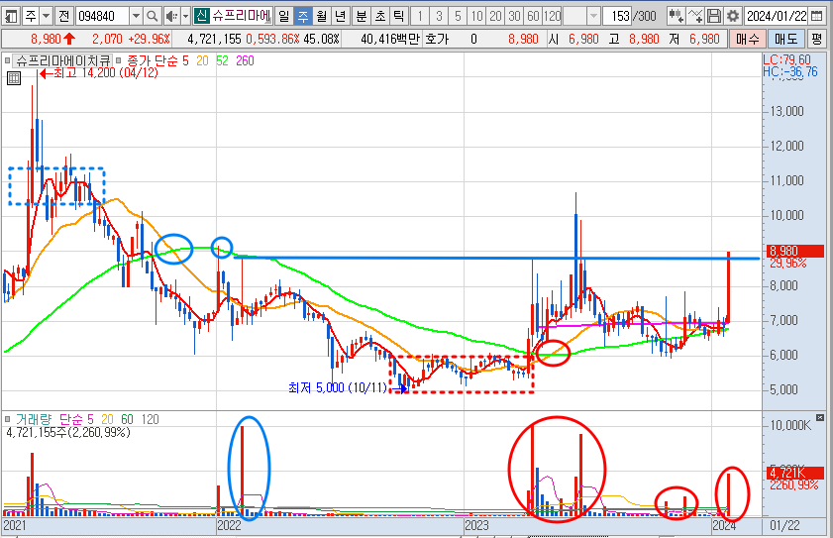Click the 매수 buy button
Viewport: 833px width, 538px height.
[748, 39]
